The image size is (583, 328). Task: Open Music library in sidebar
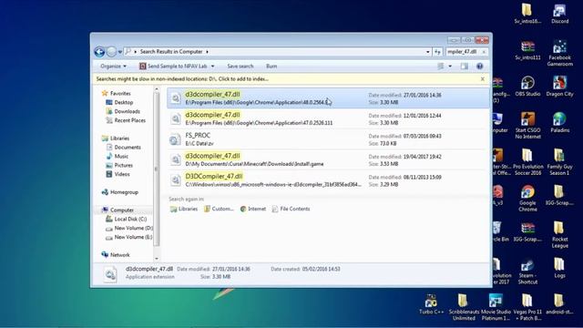coord(118,156)
